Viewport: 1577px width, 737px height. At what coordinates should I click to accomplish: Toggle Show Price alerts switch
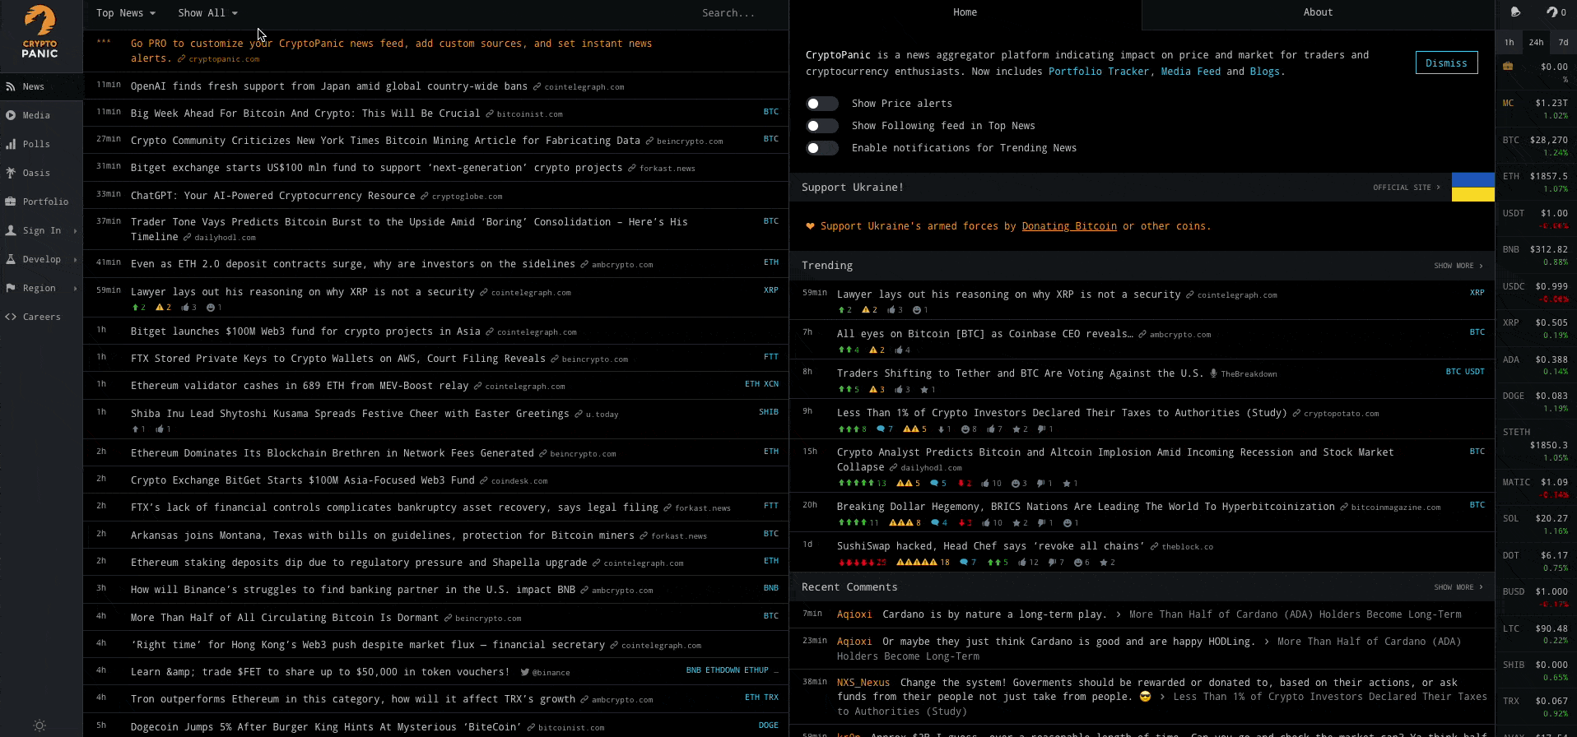pyautogui.click(x=822, y=104)
